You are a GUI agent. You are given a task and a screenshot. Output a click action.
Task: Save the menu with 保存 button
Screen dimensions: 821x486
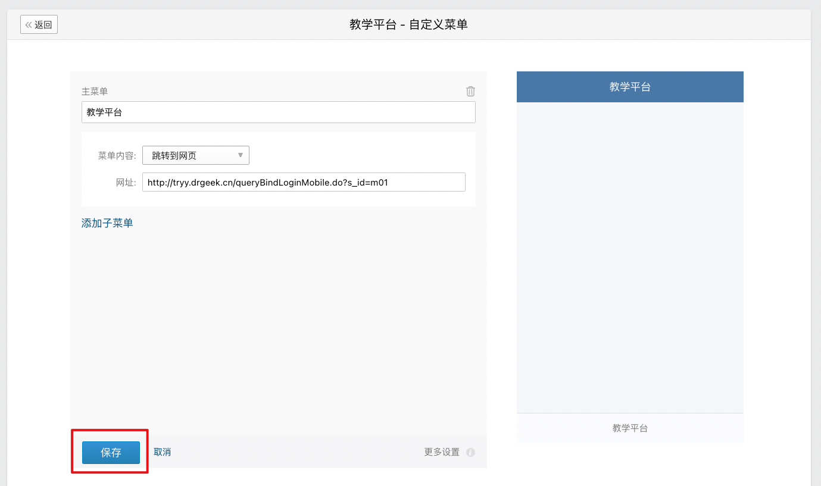(x=111, y=453)
